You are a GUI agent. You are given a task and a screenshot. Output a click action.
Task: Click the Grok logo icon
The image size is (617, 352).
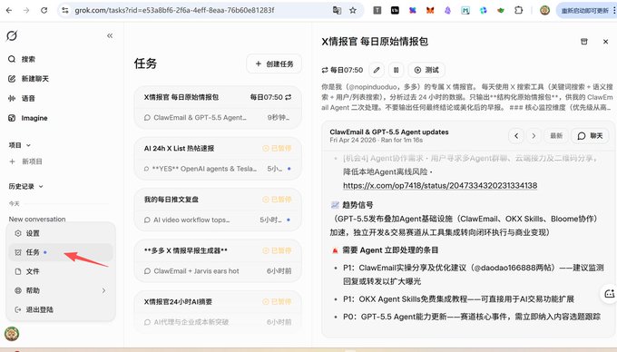pyautogui.click(x=12, y=35)
